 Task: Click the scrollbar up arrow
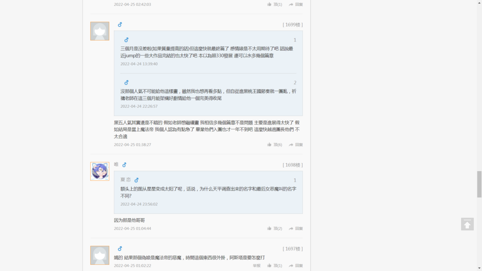[x=479, y=2]
